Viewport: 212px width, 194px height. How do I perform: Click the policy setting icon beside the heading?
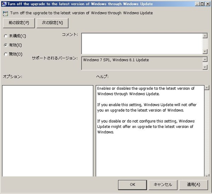tap(5, 13)
